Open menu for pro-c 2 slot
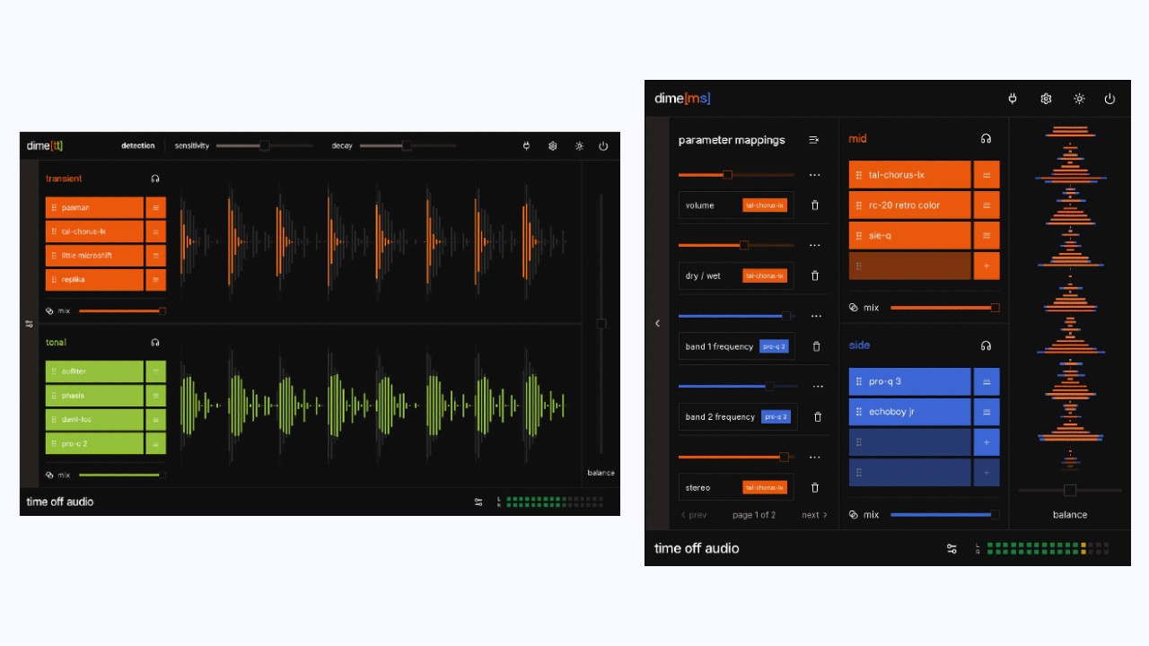 click(x=155, y=443)
